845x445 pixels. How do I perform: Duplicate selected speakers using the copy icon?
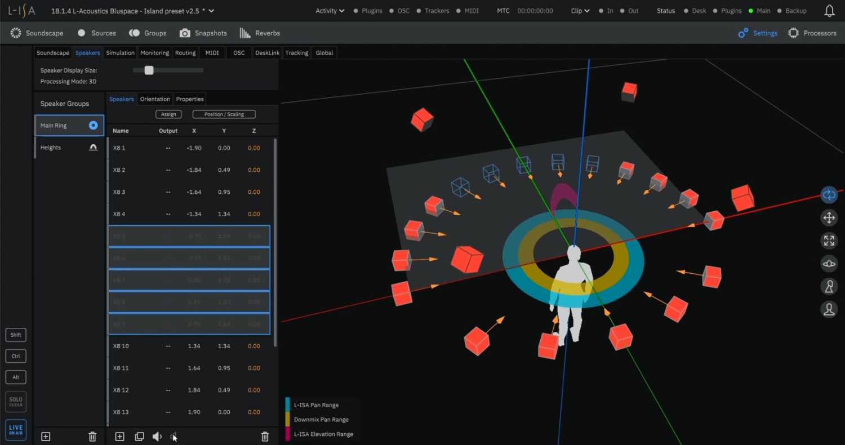click(x=139, y=436)
